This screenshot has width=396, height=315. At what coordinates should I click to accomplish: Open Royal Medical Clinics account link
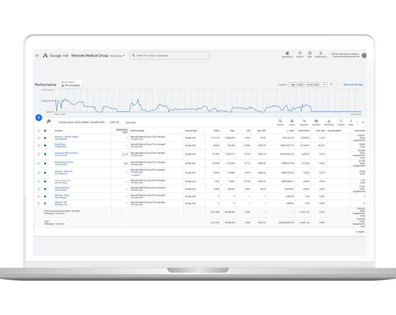[64, 162]
